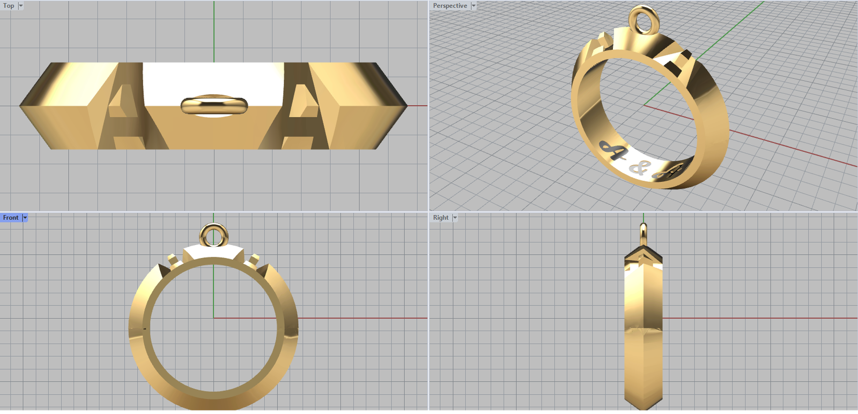Screen dimensions: 858x414
Task: Click the Perspective viewport title
Action: pyautogui.click(x=450, y=6)
